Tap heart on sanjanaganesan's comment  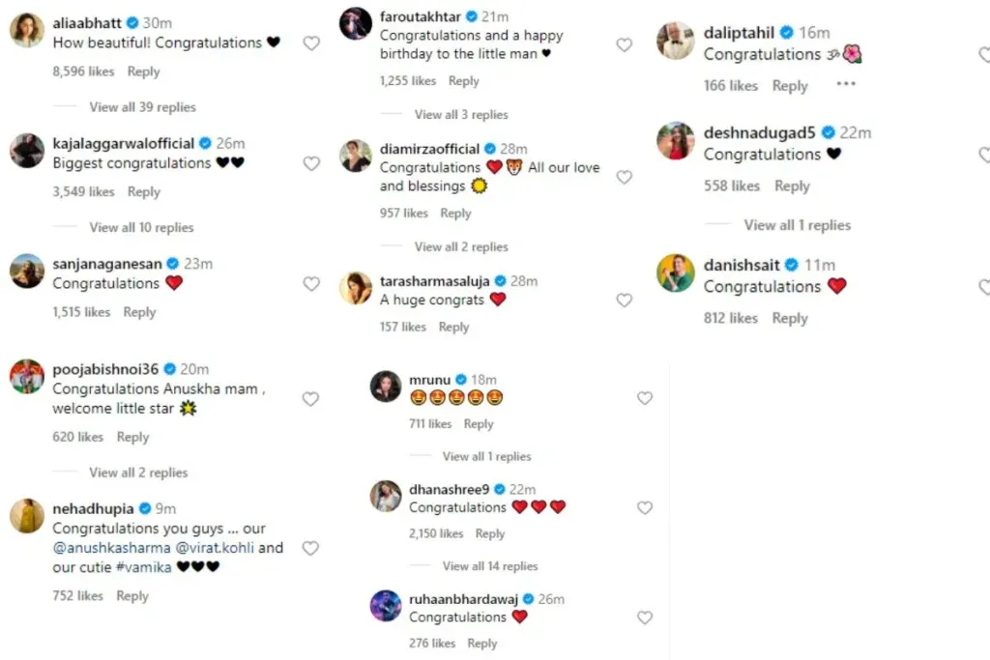(x=311, y=284)
